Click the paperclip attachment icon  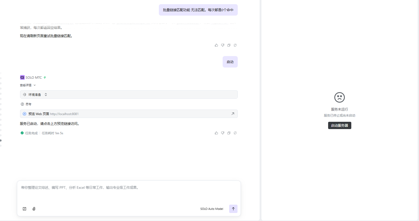34,209
